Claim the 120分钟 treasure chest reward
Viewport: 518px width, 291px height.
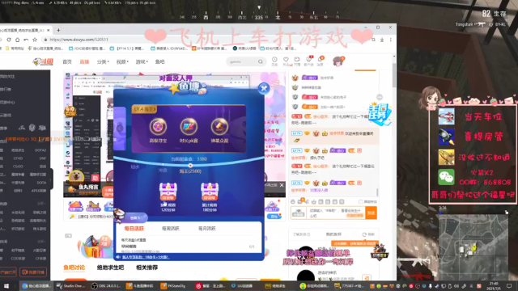click(x=168, y=192)
